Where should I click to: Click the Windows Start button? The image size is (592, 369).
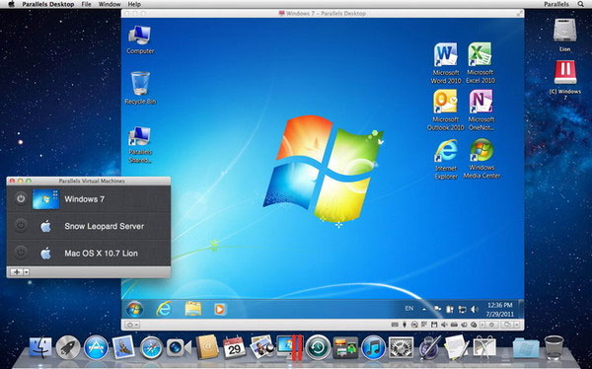(x=135, y=309)
